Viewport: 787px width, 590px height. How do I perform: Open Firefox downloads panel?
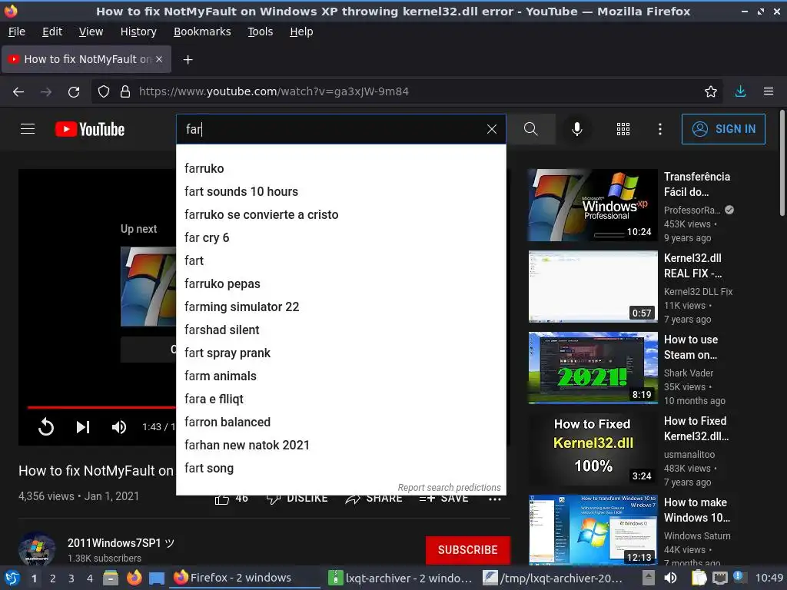(x=740, y=91)
